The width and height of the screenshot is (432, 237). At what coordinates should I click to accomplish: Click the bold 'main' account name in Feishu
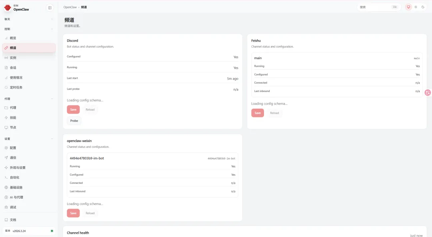258,58
